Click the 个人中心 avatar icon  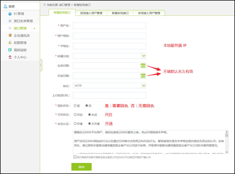[x=10, y=57]
